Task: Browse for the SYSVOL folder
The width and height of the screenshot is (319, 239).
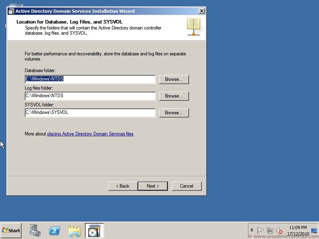Action: pos(174,113)
